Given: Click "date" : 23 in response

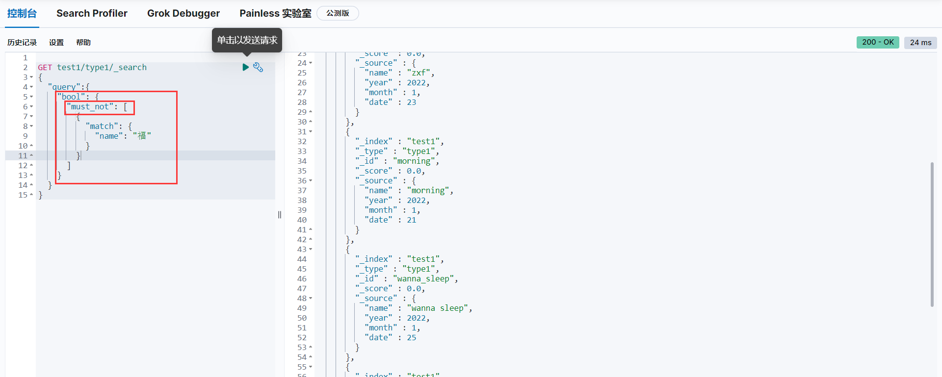Looking at the screenshot, I should pos(391,102).
